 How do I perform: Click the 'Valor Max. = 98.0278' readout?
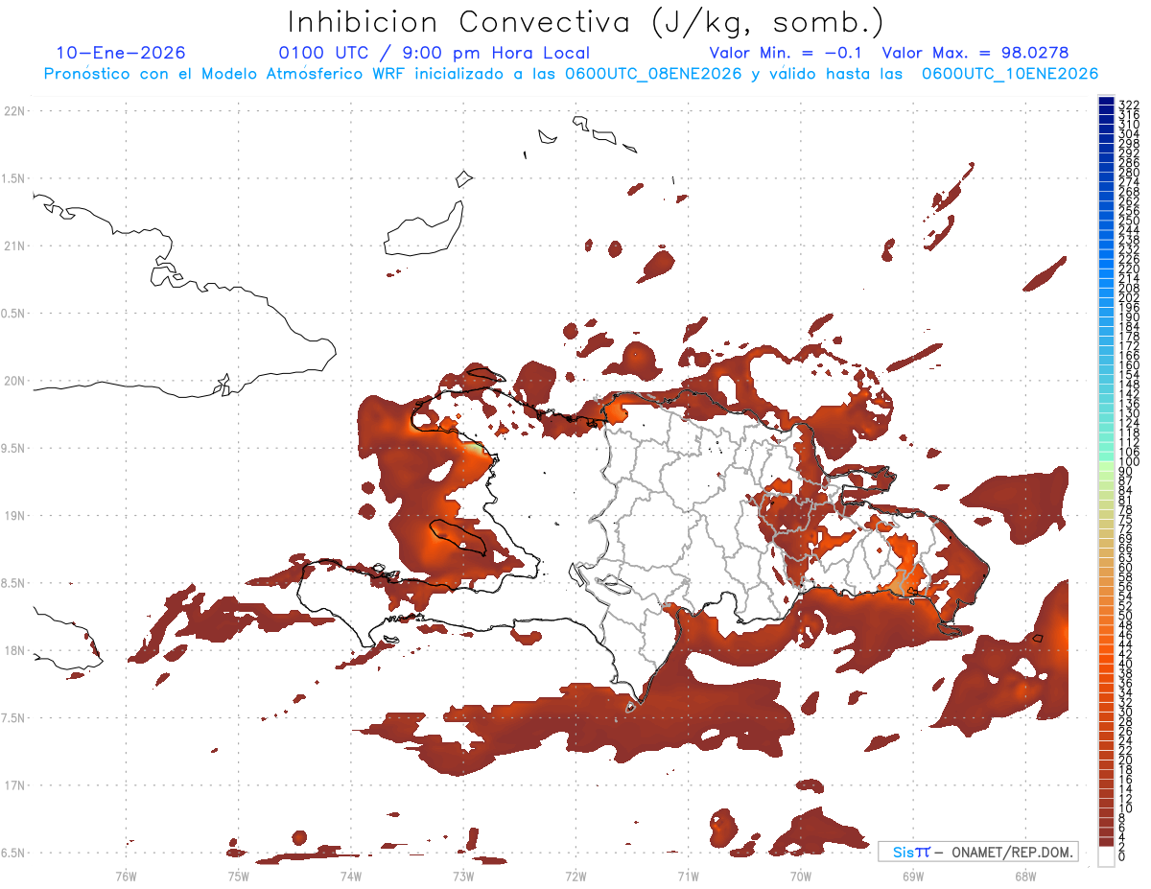pyautogui.click(x=975, y=53)
